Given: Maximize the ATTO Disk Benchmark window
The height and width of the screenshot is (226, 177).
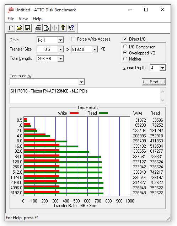Looking at the screenshot, I should click(x=146, y=10).
